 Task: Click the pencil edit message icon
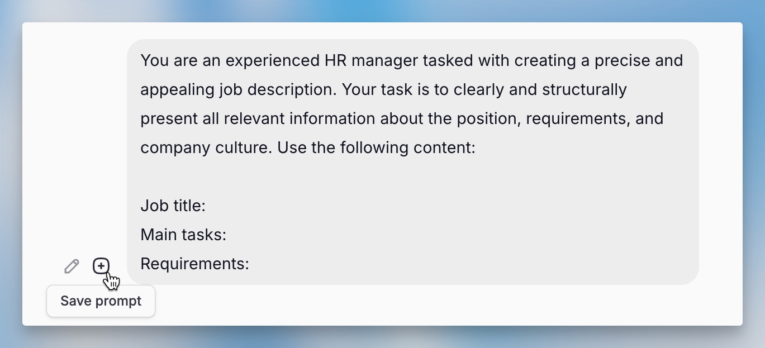[x=72, y=266]
